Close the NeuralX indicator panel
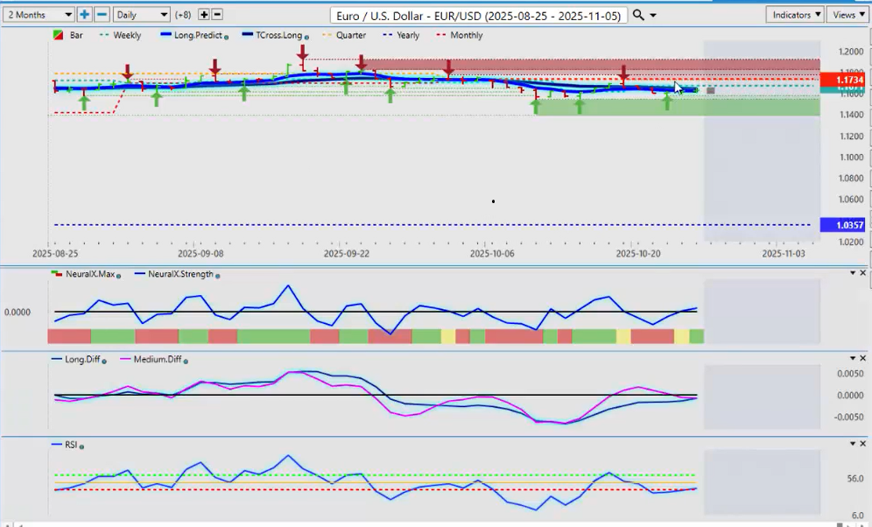Image resolution: width=872 pixels, height=527 pixels. (862, 273)
